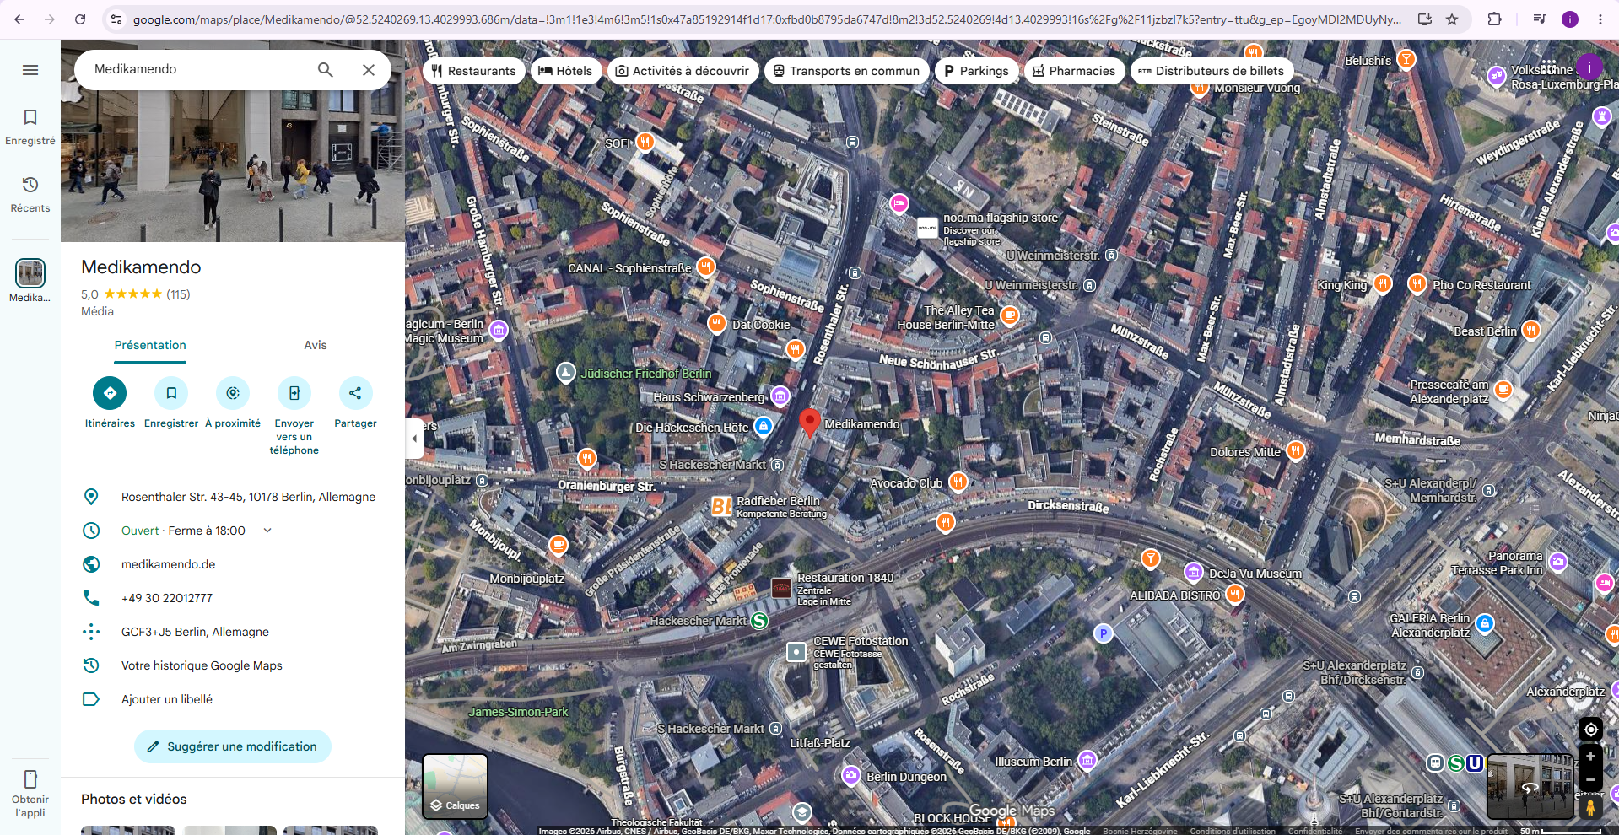
Task: Send place to phone icon
Action: pyautogui.click(x=294, y=393)
